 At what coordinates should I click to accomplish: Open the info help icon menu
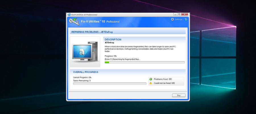186,19
